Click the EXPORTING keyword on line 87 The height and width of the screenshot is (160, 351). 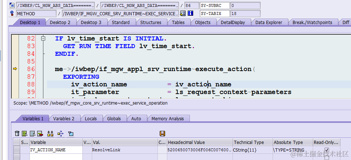tap(81, 77)
